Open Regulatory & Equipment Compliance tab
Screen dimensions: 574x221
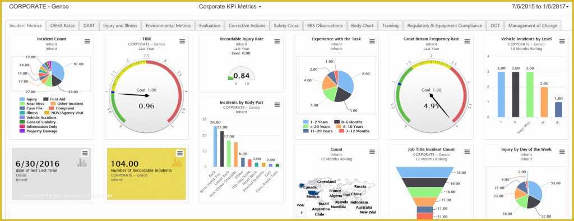tap(445, 26)
